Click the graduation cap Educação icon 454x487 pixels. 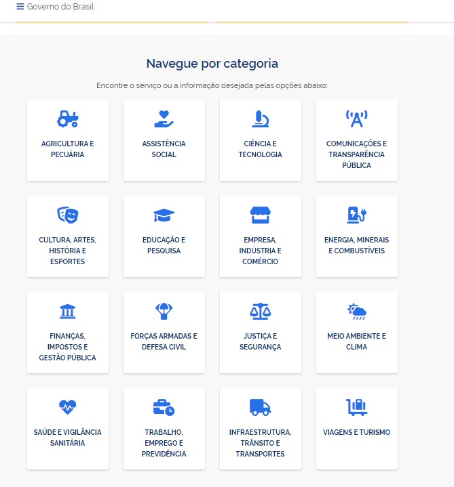(x=164, y=215)
